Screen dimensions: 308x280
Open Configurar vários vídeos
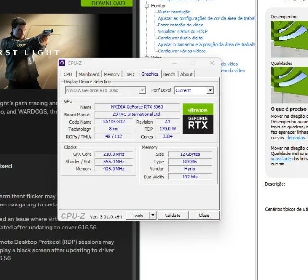(182, 51)
